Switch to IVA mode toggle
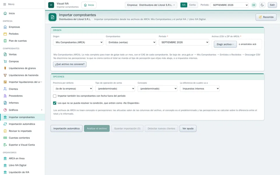 (184, 5)
